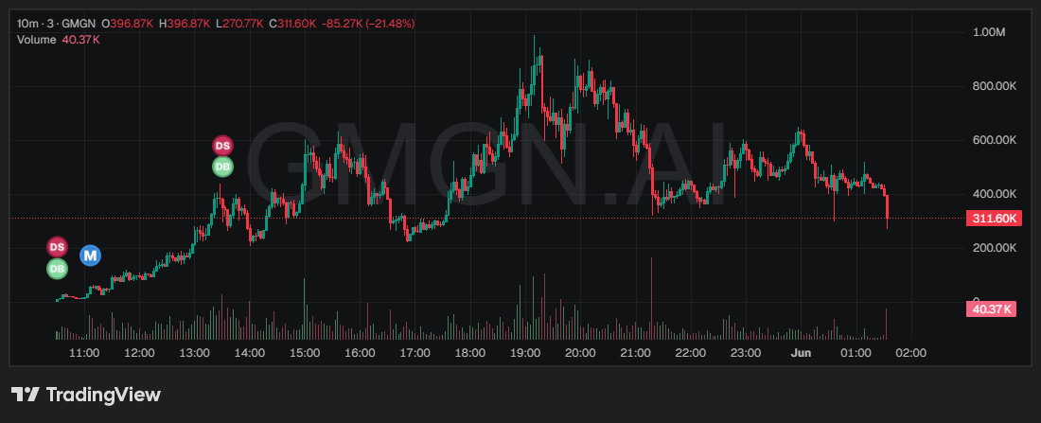Click the '10m · 3 · GMGN' chart title
Image resolution: width=1041 pixels, height=423 pixels.
(56, 24)
